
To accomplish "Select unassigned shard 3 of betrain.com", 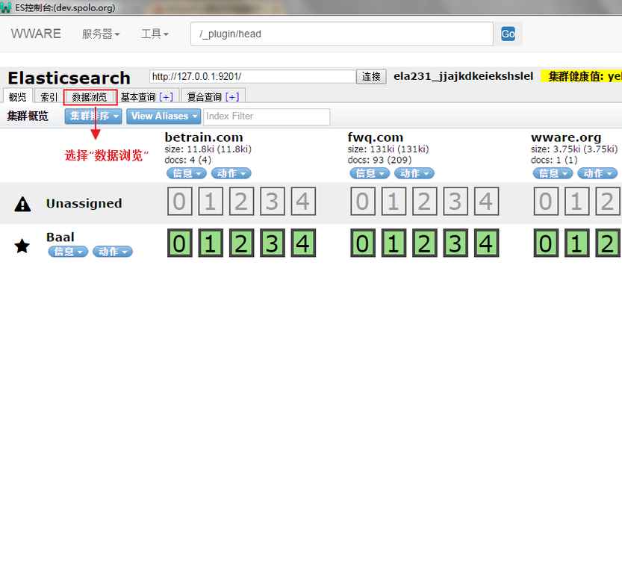I will [272, 201].
